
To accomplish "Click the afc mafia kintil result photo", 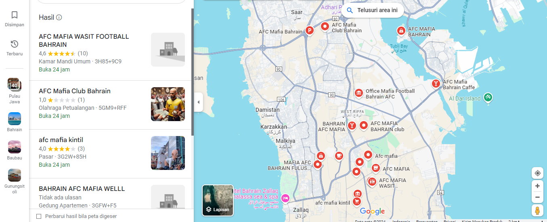I will 168,153.
